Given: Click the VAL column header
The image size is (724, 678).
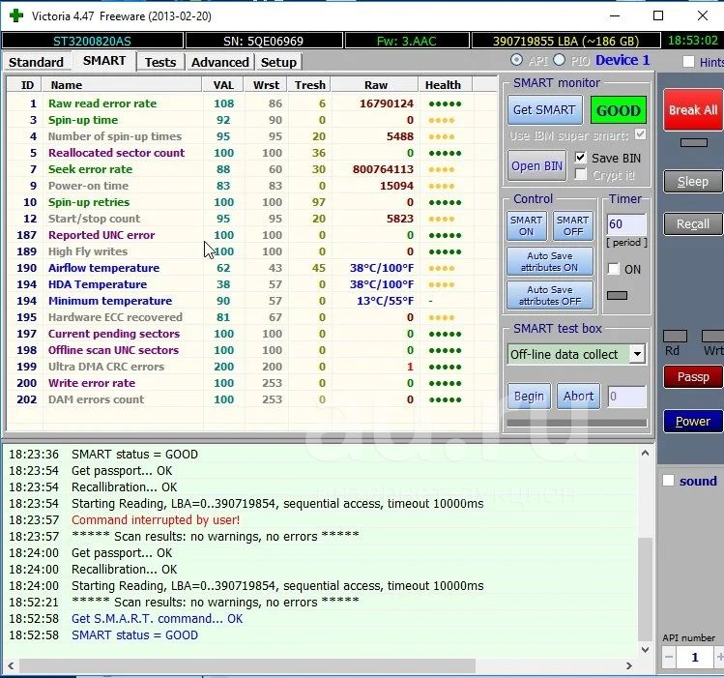Looking at the screenshot, I should pos(223,84).
